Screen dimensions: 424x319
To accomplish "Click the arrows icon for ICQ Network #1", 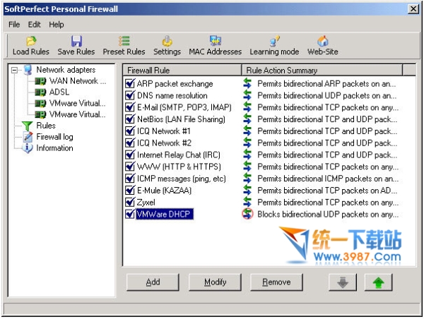I will [x=247, y=131].
